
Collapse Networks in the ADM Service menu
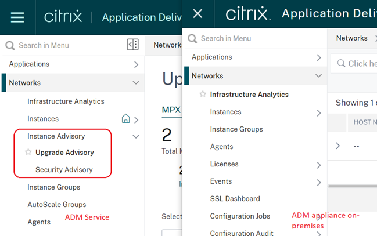click(136, 83)
